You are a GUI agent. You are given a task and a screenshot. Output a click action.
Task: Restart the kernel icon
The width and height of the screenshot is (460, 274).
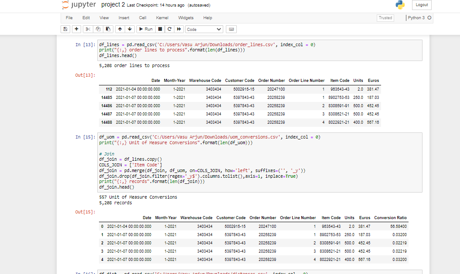click(170, 29)
